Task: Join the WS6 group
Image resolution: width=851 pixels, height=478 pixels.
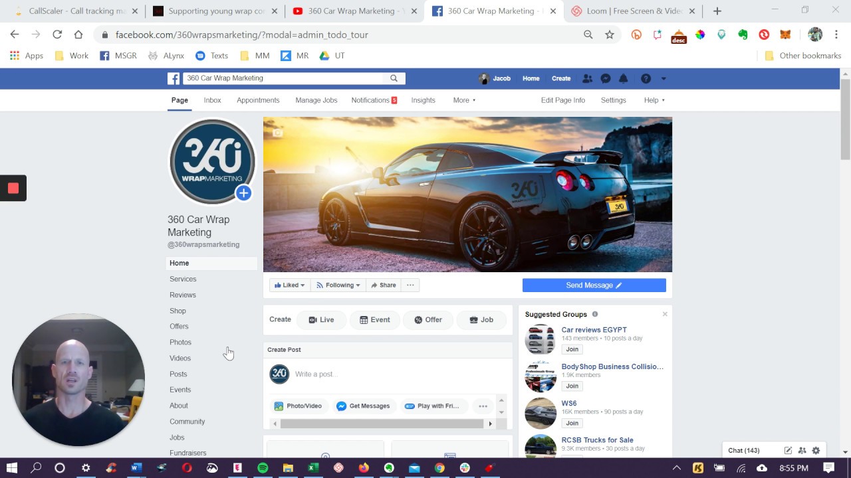Action: click(572, 423)
